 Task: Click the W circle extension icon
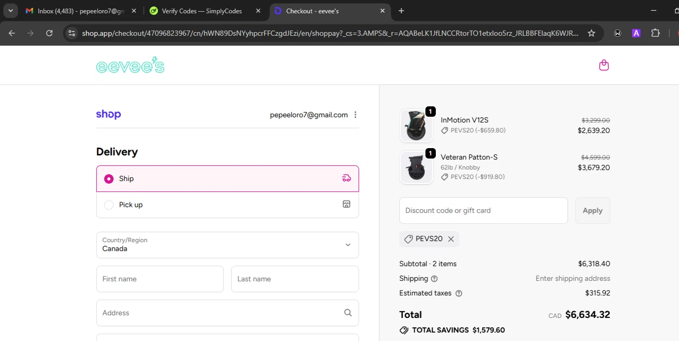coord(617,33)
